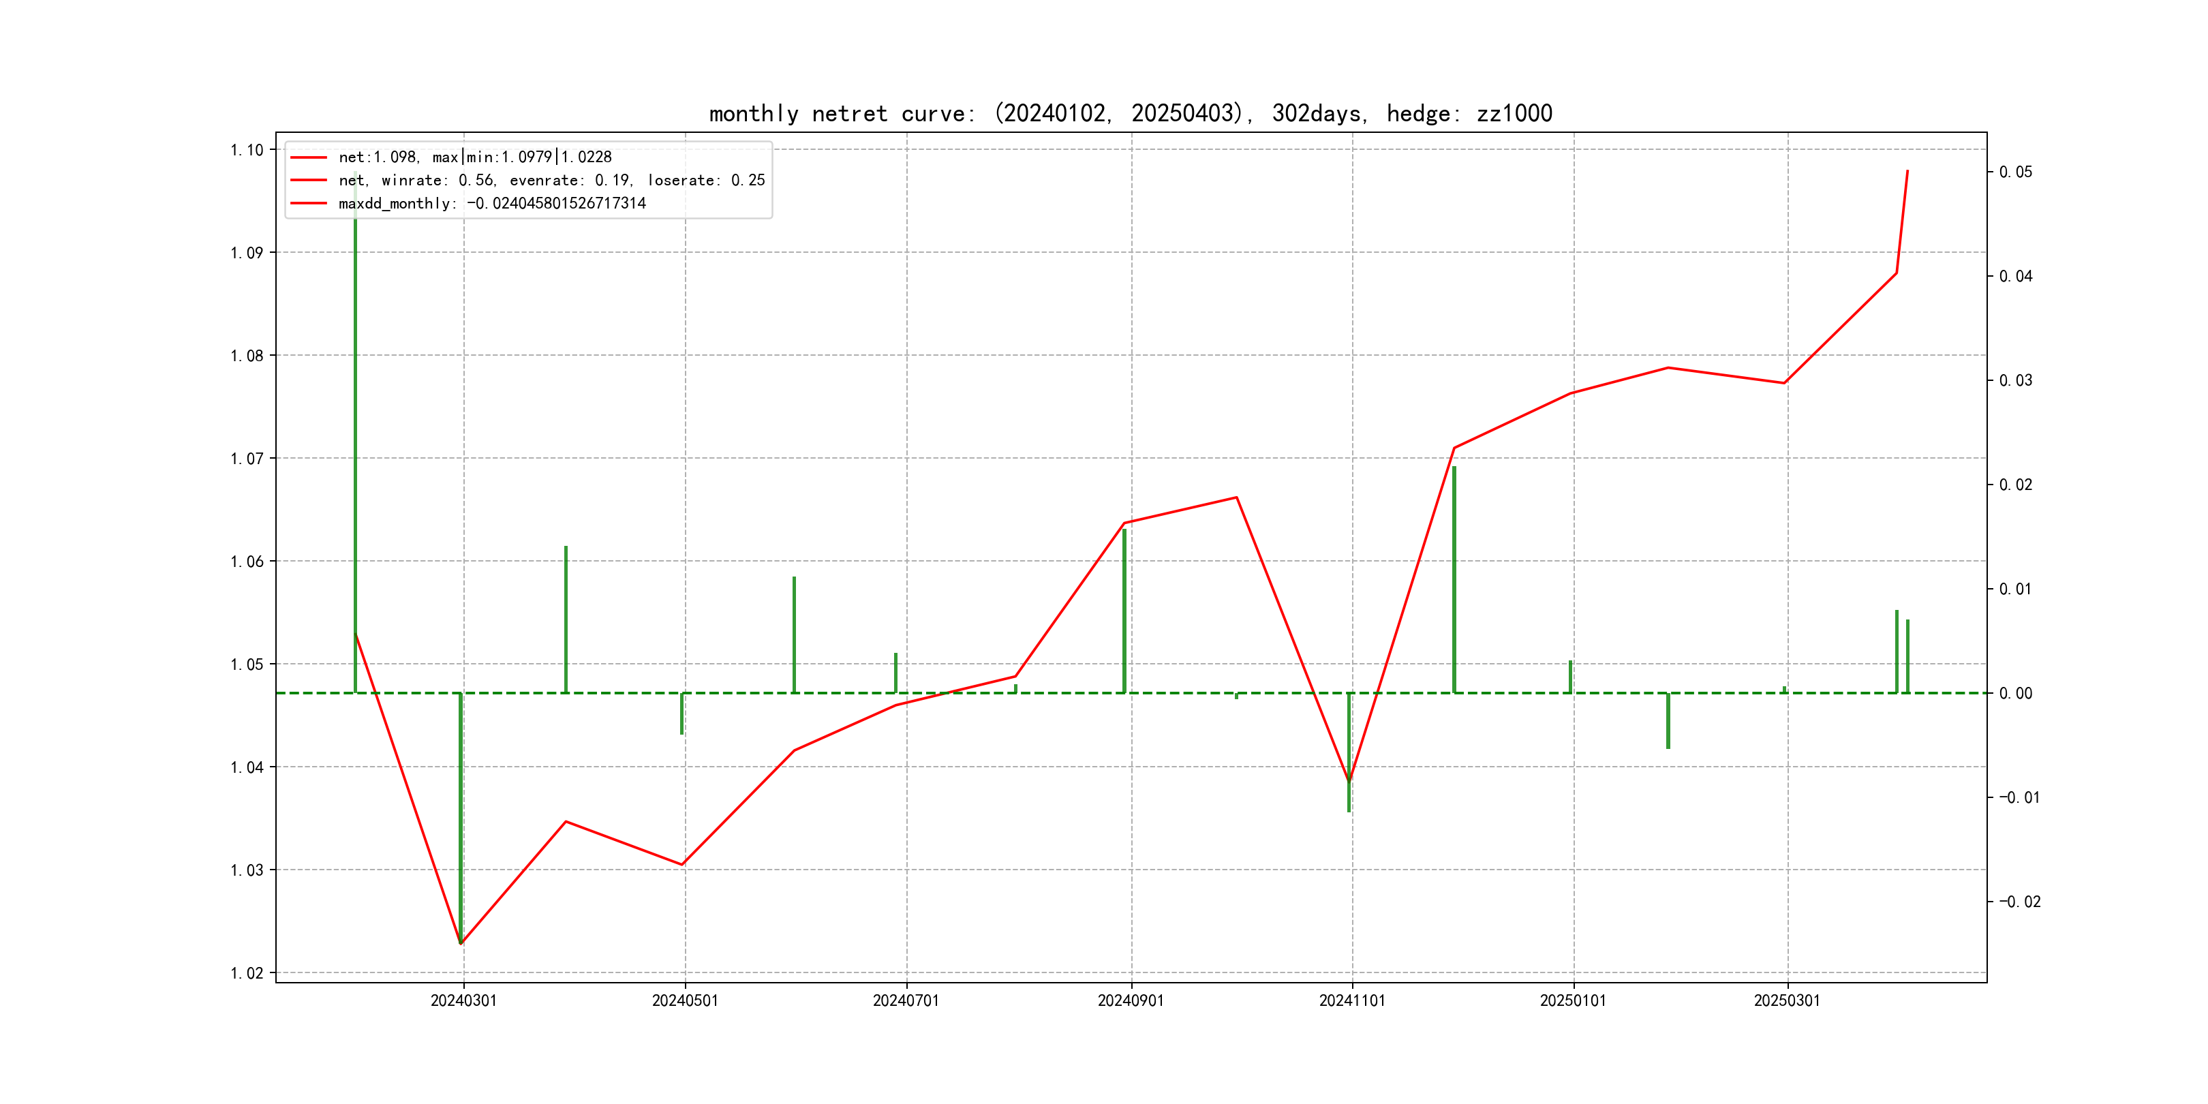This screenshot has height=1104, width=2208.
Task: Click the red curve's lowest point near 20240301
Action: coord(461,944)
